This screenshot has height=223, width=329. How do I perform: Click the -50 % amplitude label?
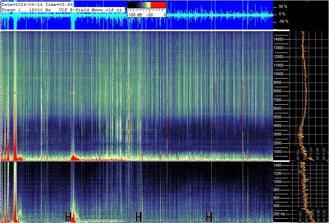[283, 21]
